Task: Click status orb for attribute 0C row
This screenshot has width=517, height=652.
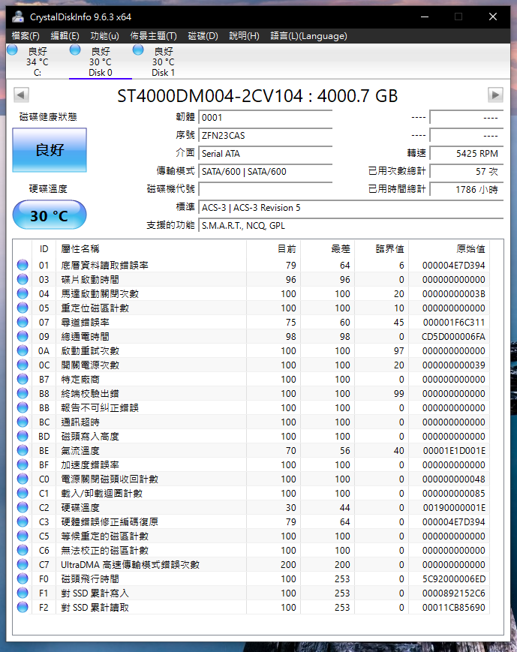Action: 23,365
